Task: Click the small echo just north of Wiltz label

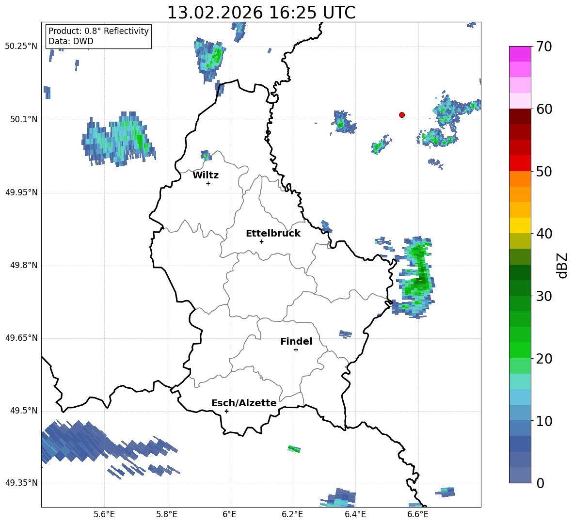Action: tap(206, 155)
